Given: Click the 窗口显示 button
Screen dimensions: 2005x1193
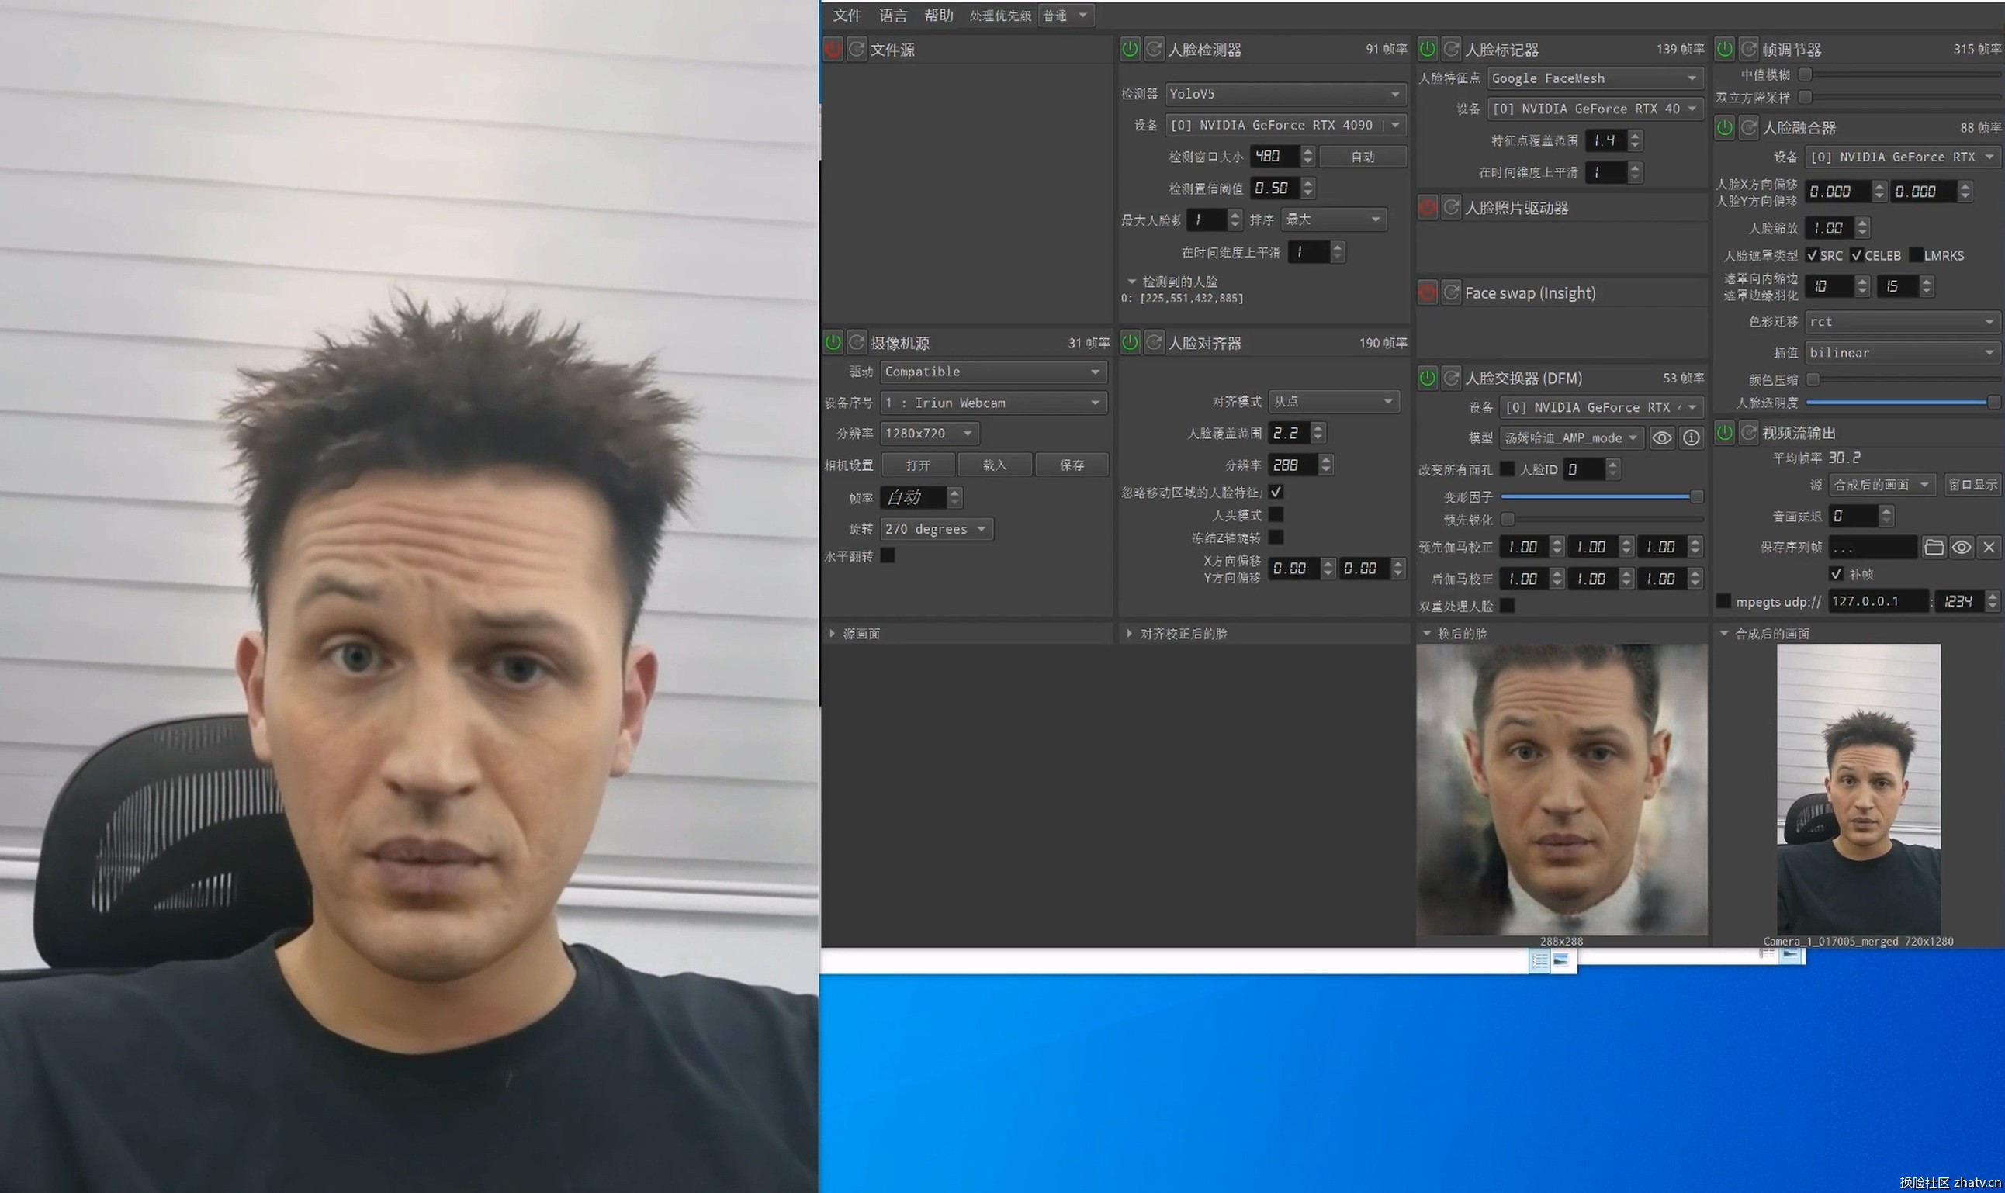Looking at the screenshot, I should (x=1972, y=485).
